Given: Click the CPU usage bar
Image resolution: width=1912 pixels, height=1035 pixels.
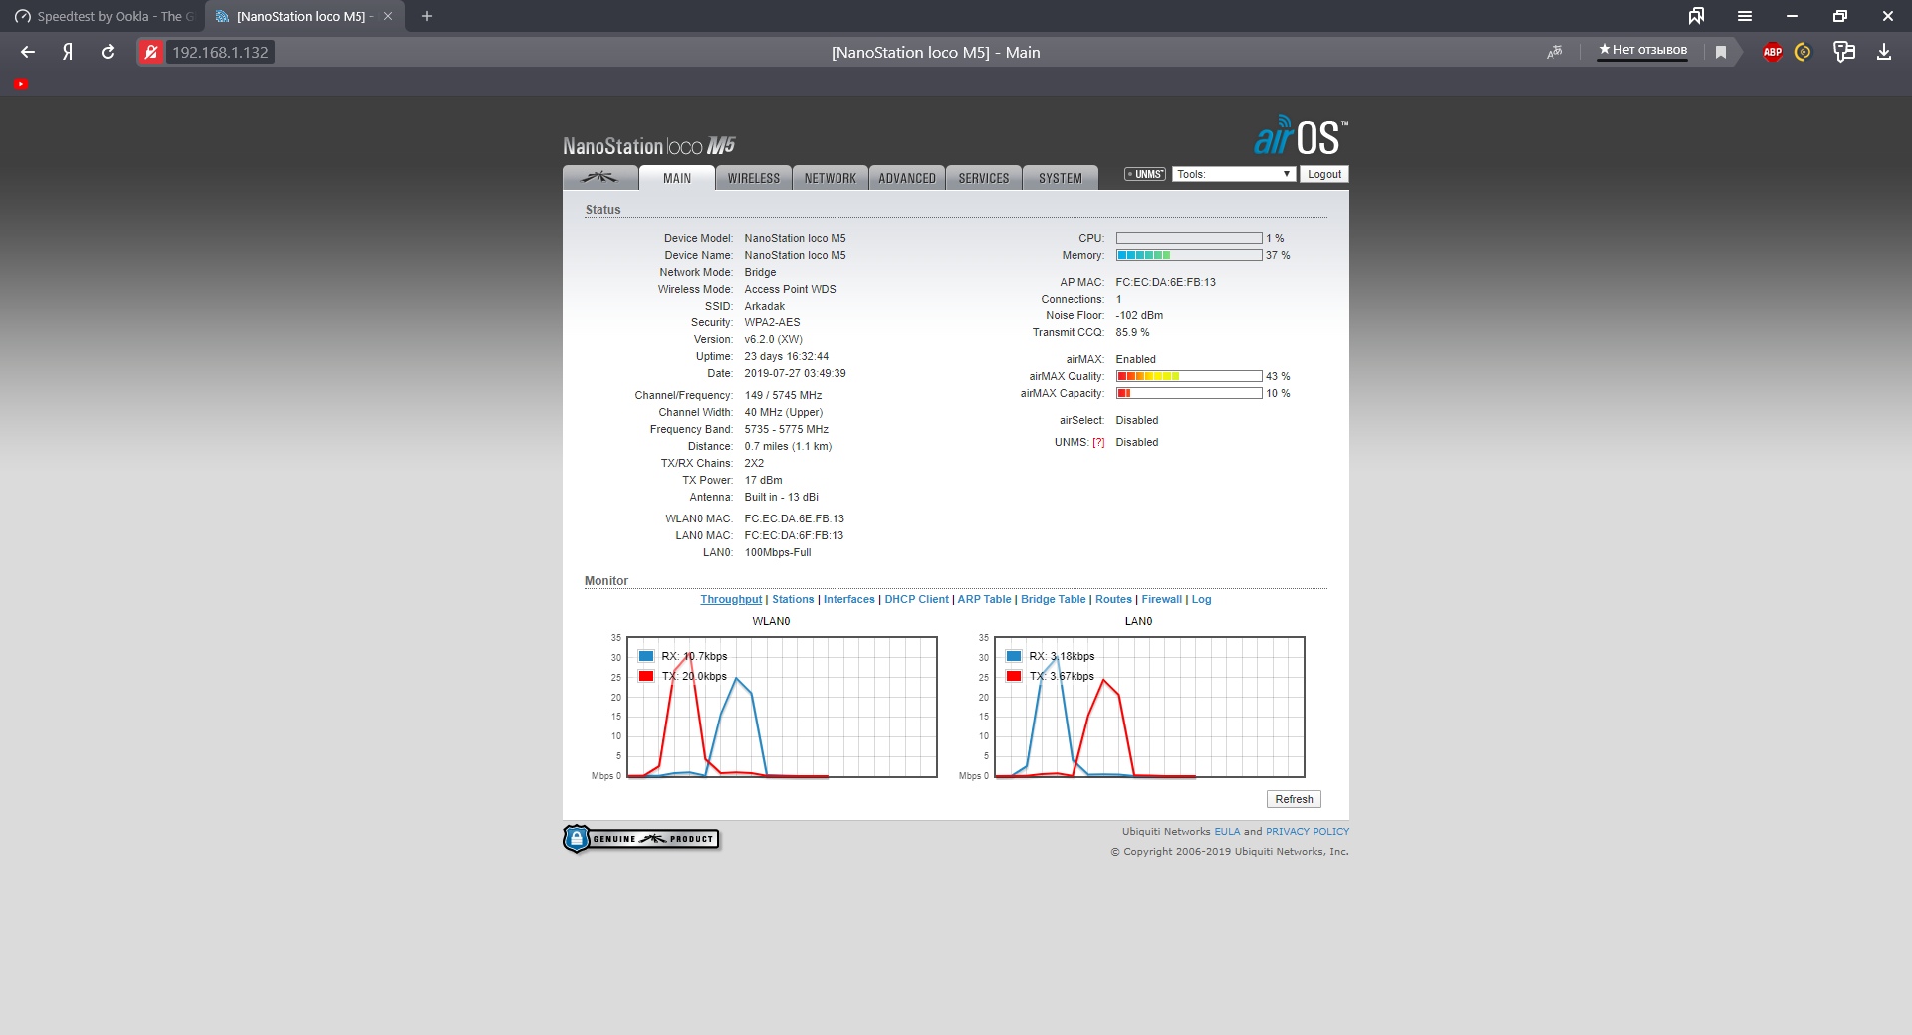Looking at the screenshot, I should tap(1189, 239).
